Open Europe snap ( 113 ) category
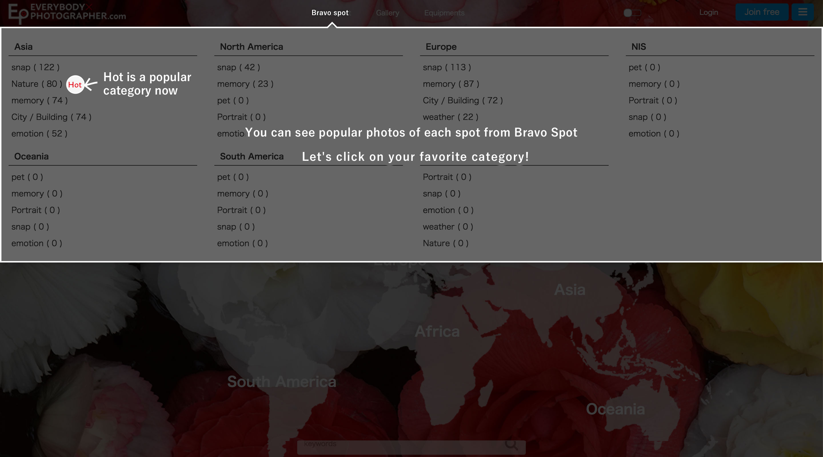823x457 pixels. pyautogui.click(x=447, y=67)
